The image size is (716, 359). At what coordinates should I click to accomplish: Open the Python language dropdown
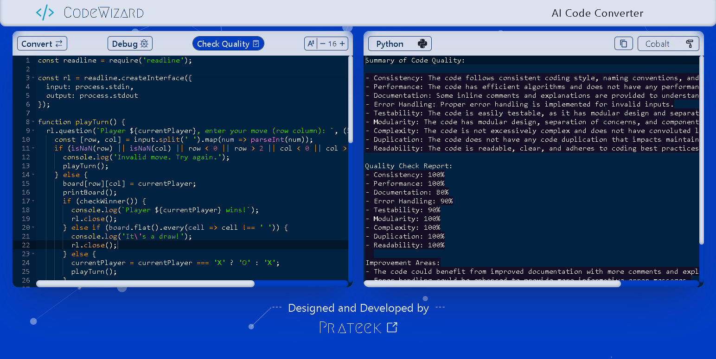tap(400, 44)
